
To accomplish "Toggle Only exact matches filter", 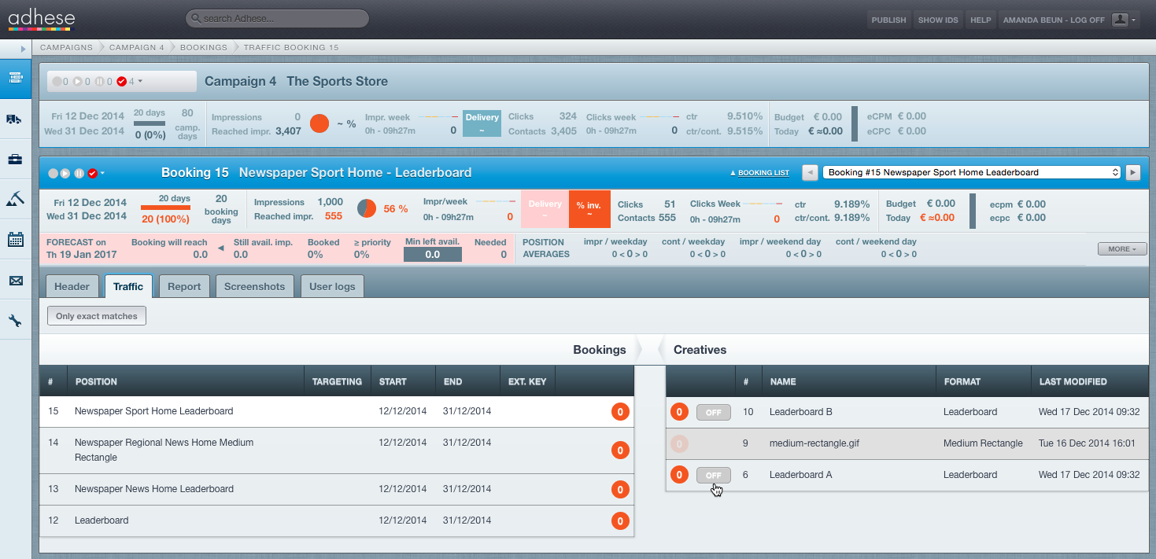I will pos(97,316).
